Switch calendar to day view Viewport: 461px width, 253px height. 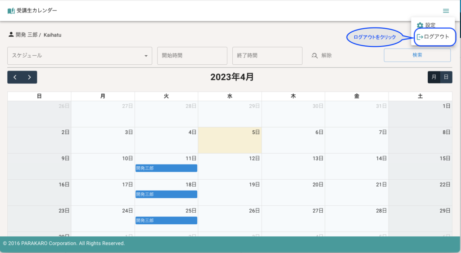click(x=446, y=77)
